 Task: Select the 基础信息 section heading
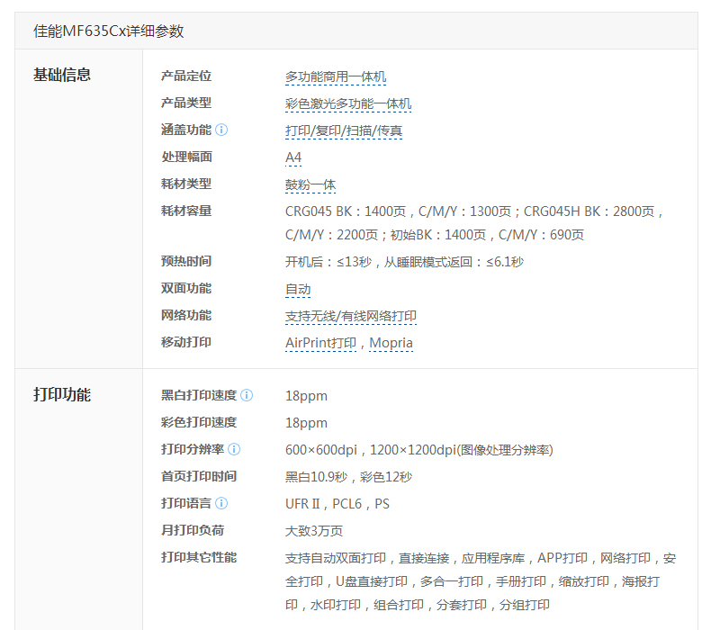point(62,75)
